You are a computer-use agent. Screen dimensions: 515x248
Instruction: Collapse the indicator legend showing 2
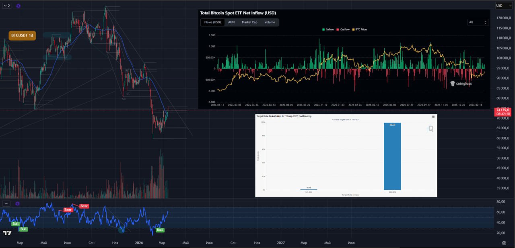tap(7, 6)
